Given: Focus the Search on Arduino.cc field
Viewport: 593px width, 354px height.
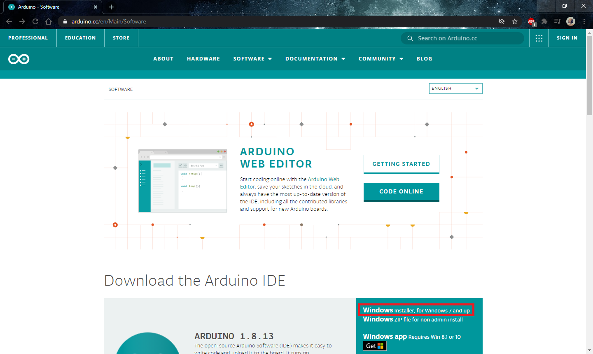Looking at the screenshot, I should pos(462,38).
